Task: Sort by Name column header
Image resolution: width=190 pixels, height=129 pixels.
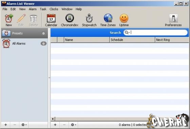Action: (x=87, y=40)
